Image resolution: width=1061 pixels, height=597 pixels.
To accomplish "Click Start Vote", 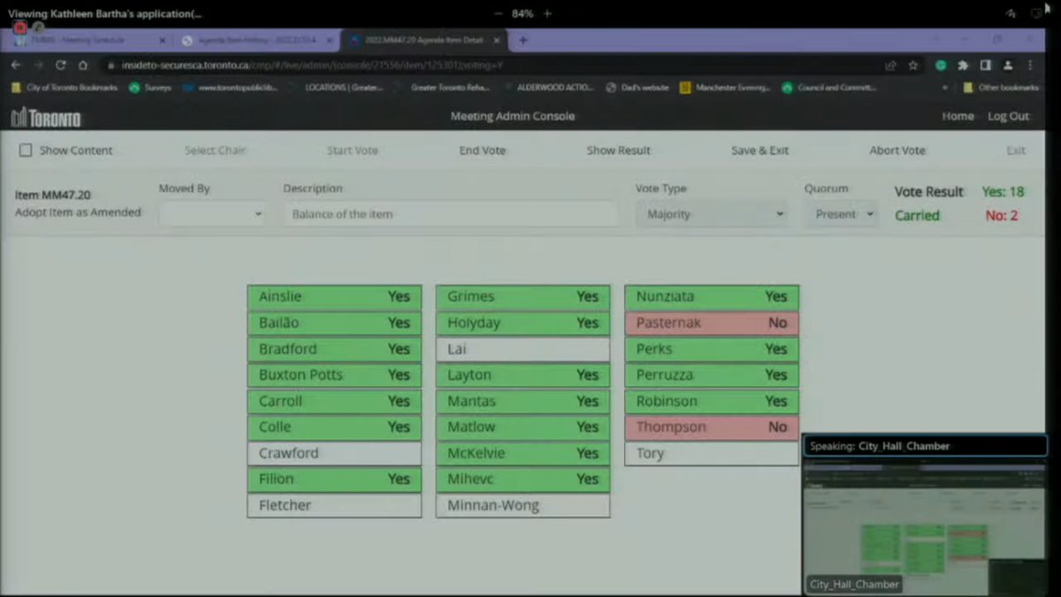I will [x=352, y=150].
